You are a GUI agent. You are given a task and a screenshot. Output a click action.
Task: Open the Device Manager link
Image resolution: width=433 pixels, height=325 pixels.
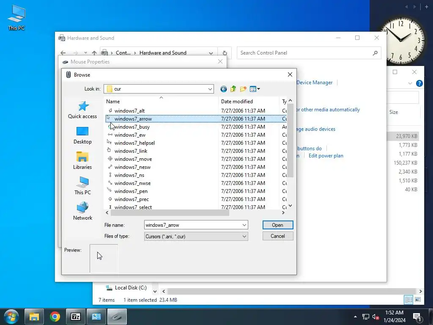coord(314,83)
